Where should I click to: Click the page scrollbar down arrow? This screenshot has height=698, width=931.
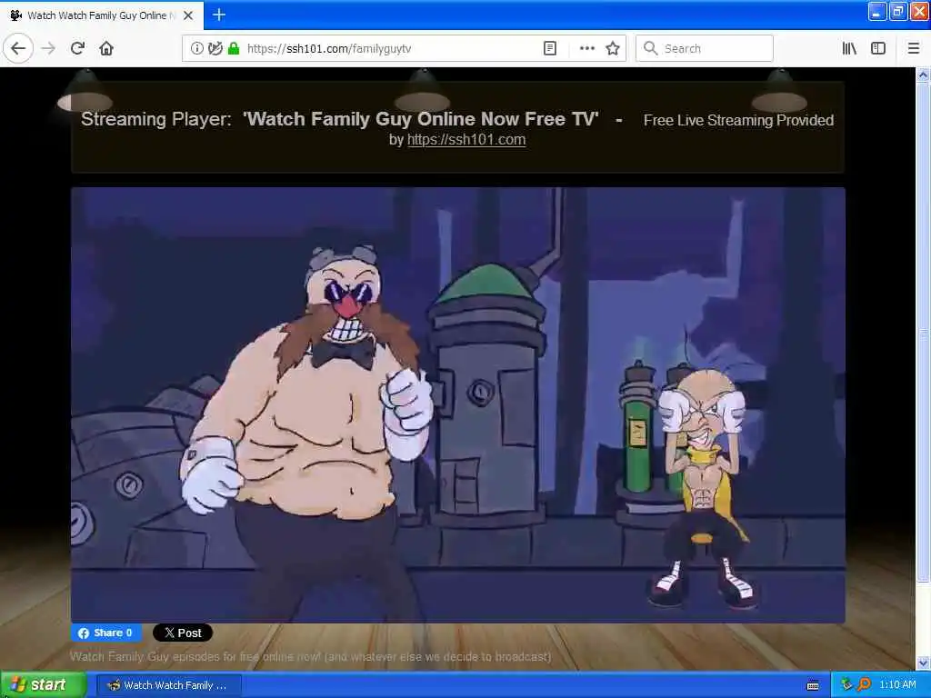(923, 663)
